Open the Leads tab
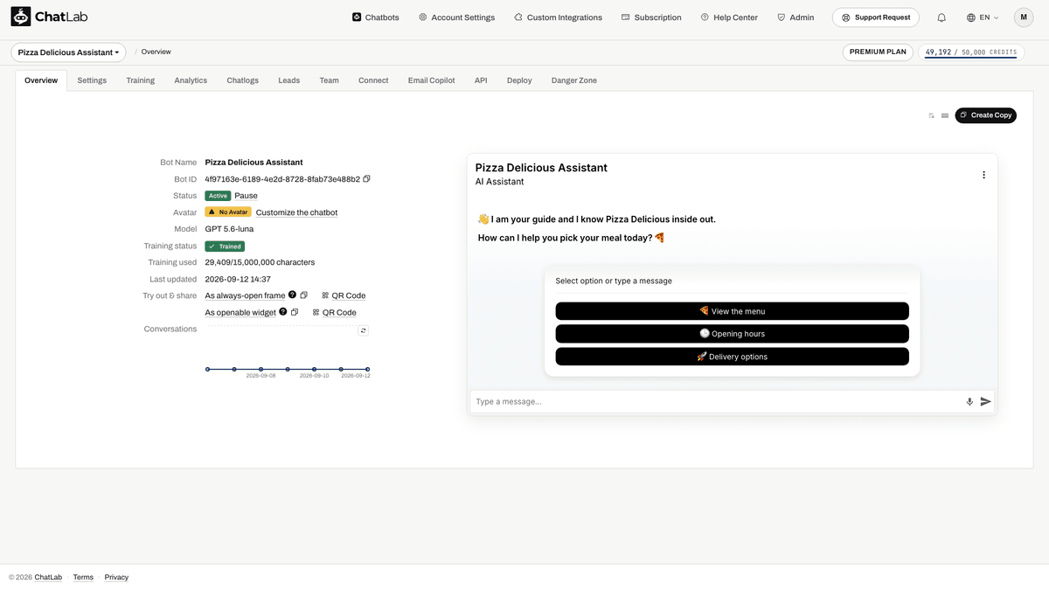This screenshot has height=590, width=1049. coord(289,80)
